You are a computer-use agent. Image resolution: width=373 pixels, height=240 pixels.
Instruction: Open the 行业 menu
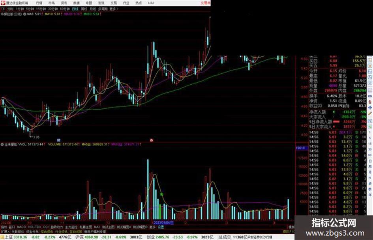tap(126, 3)
